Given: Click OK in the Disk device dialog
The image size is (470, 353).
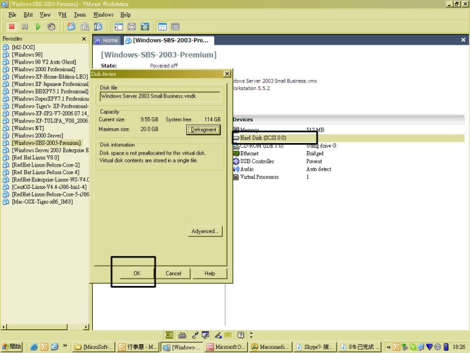Looking at the screenshot, I should pos(137,274).
